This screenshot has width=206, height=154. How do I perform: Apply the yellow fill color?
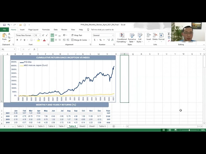click(x=39, y=40)
